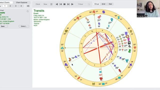Click the Uranus glyph at 18° Taurus

click(126, 33)
